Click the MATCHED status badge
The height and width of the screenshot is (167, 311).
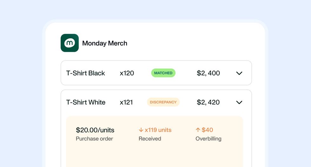coord(163,73)
